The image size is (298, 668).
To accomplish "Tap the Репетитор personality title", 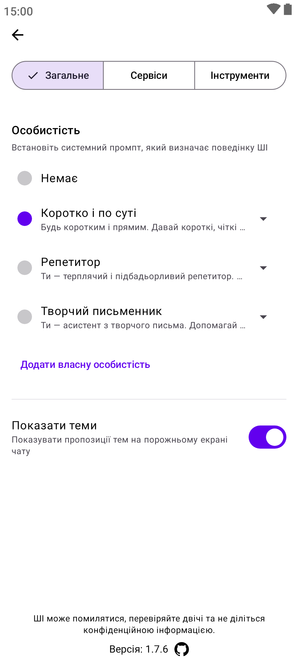I will [x=71, y=262].
